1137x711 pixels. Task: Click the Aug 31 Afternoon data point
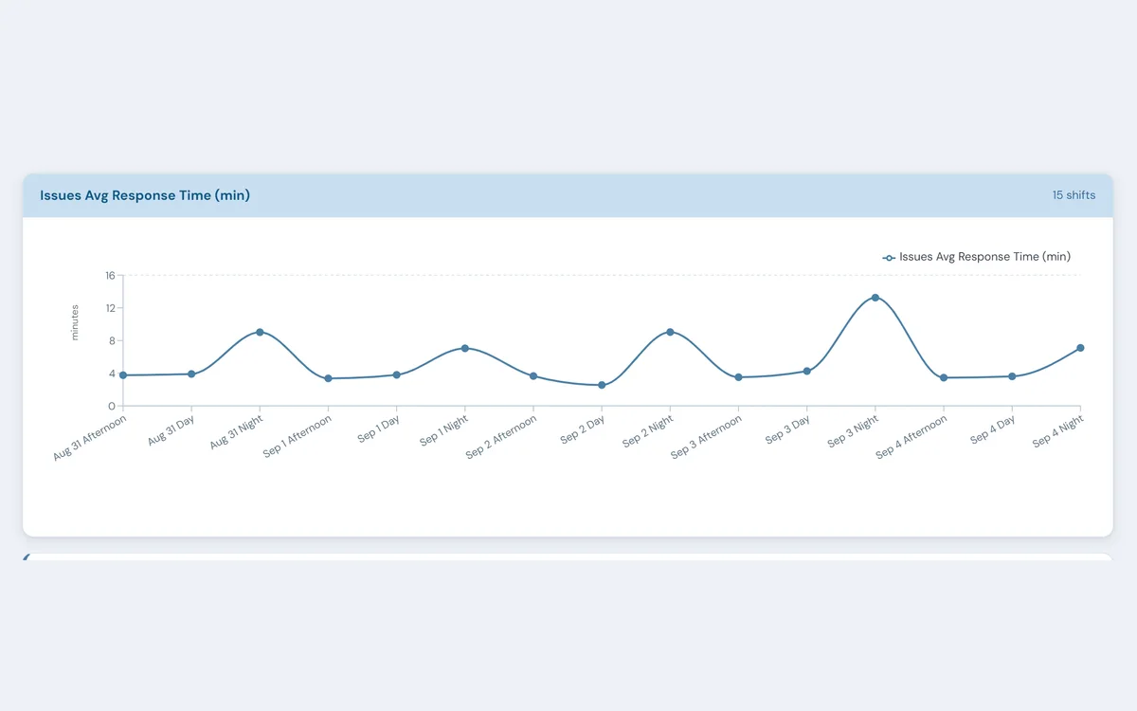[x=123, y=375]
